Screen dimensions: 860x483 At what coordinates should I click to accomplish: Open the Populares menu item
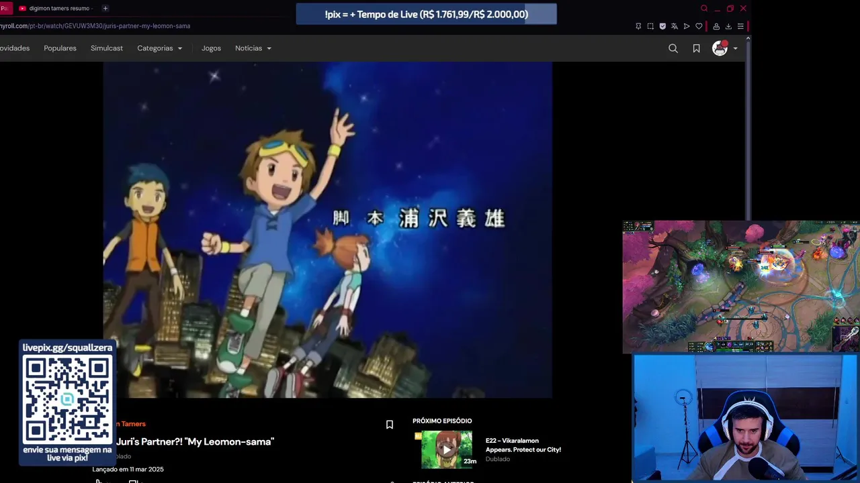(x=60, y=48)
